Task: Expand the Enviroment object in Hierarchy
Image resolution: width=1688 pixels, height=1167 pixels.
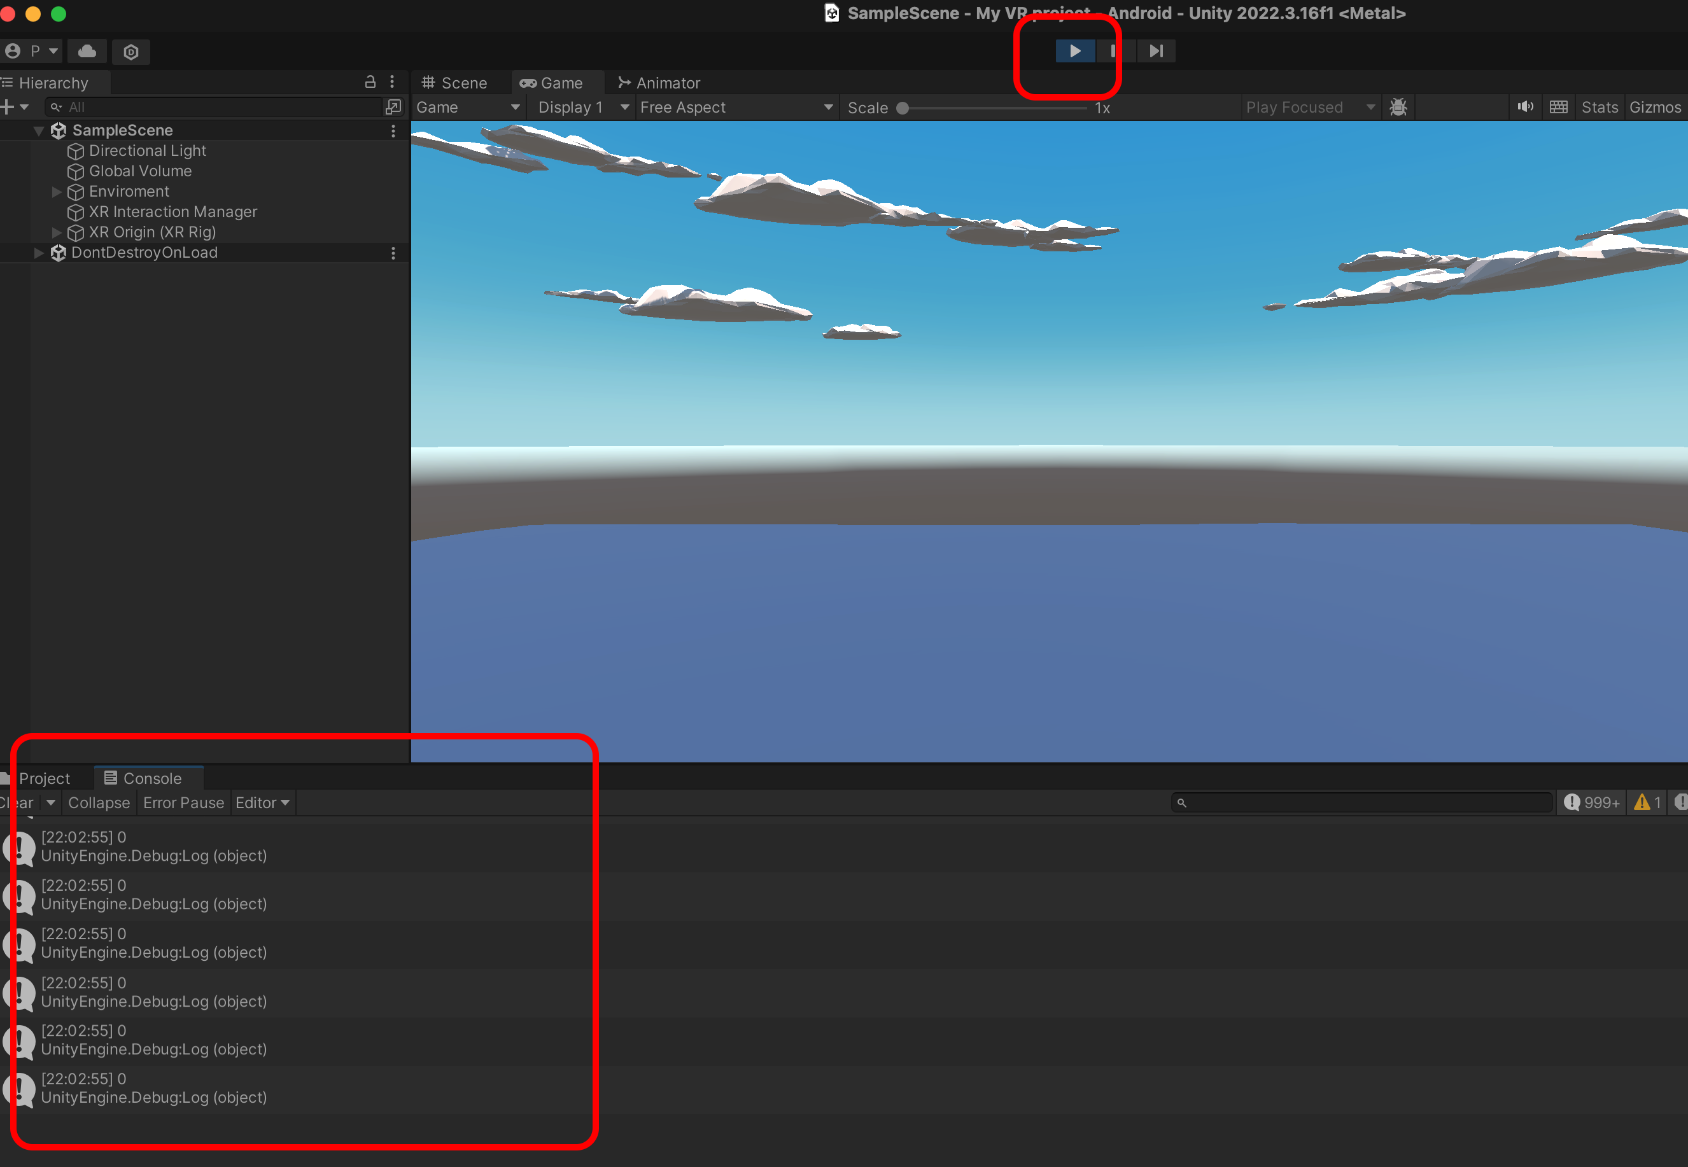Action: [57, 192]
